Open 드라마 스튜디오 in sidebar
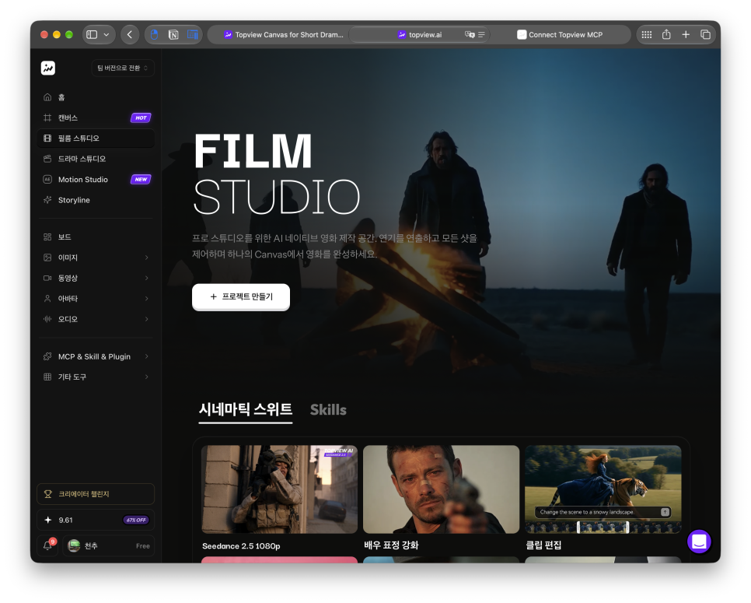 point(96,159)
